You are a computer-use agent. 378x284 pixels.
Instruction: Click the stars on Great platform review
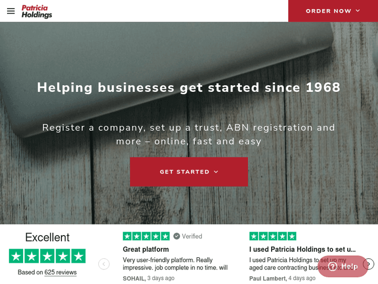click(146, 236)
